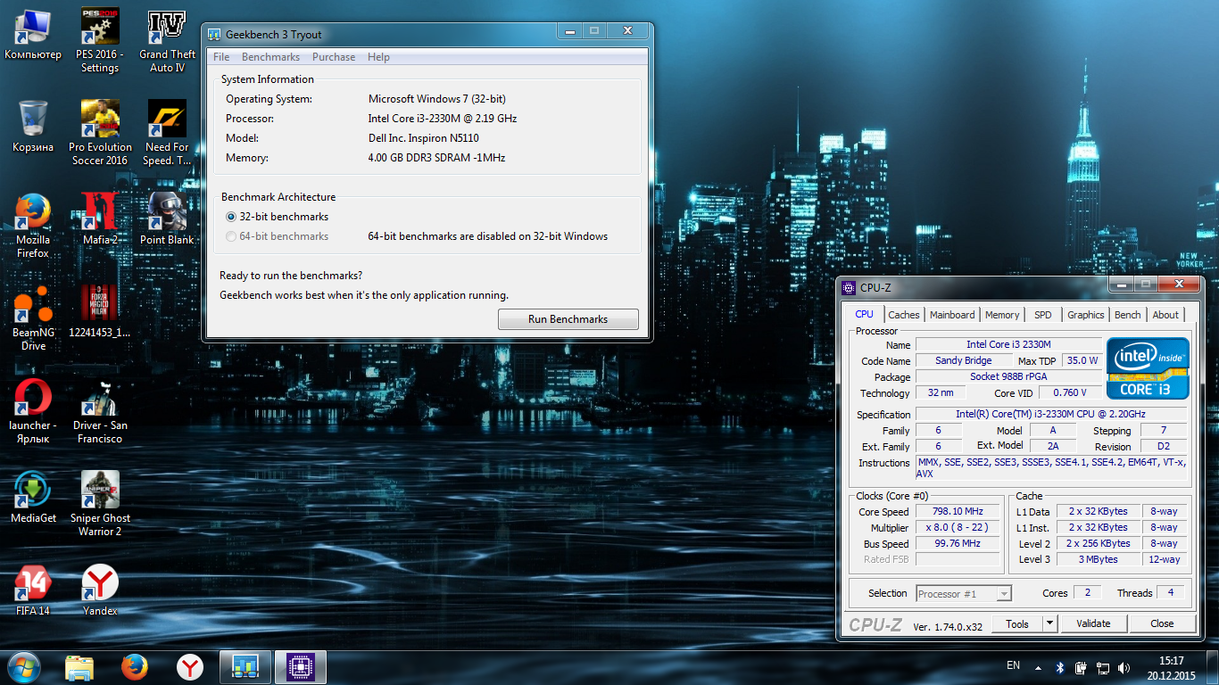The width and height of the screenshot is (1219, 685).
Task: Click the Validate button in CPU-Z
Action: click(x=1093, y=623)
